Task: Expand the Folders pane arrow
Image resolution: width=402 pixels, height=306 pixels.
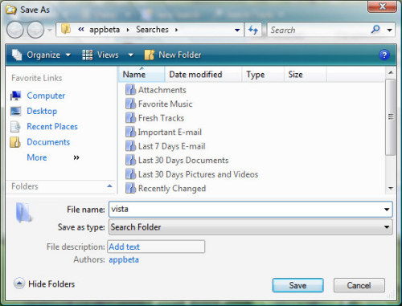Action: pos(109,186)
